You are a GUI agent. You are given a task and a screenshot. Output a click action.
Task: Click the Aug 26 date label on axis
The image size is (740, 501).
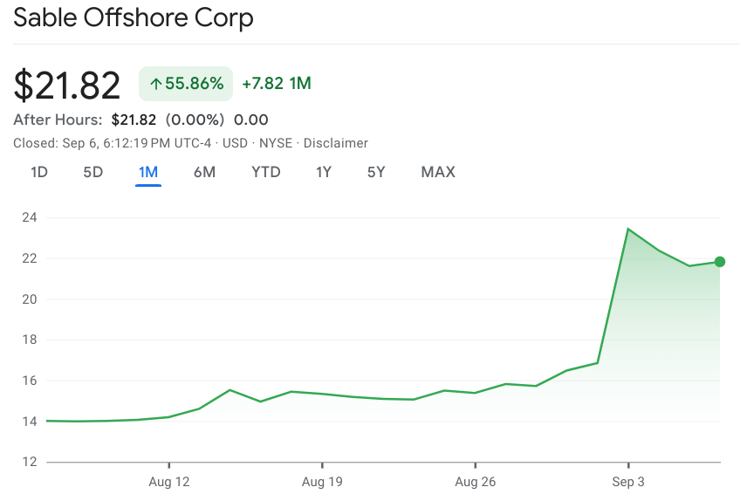coord(475,481)
